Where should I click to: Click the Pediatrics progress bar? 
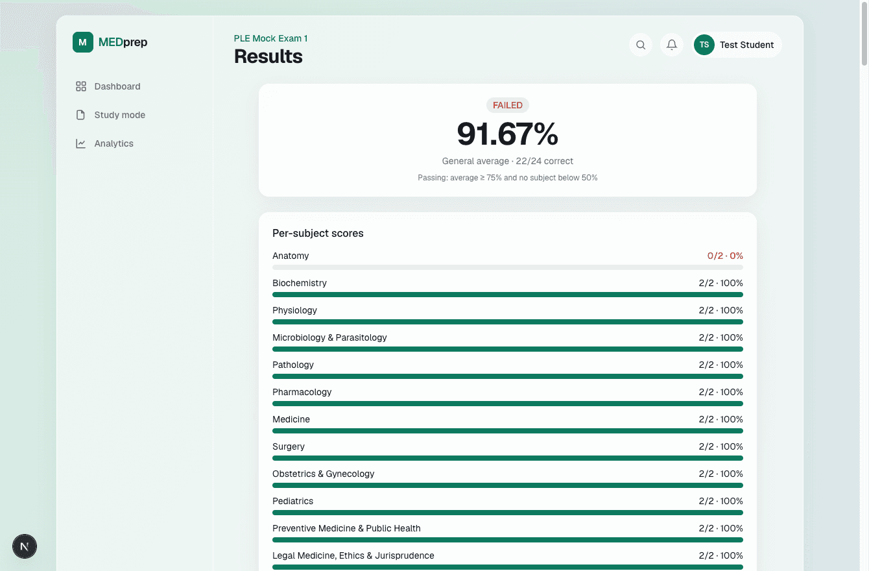tap(508, 513)
